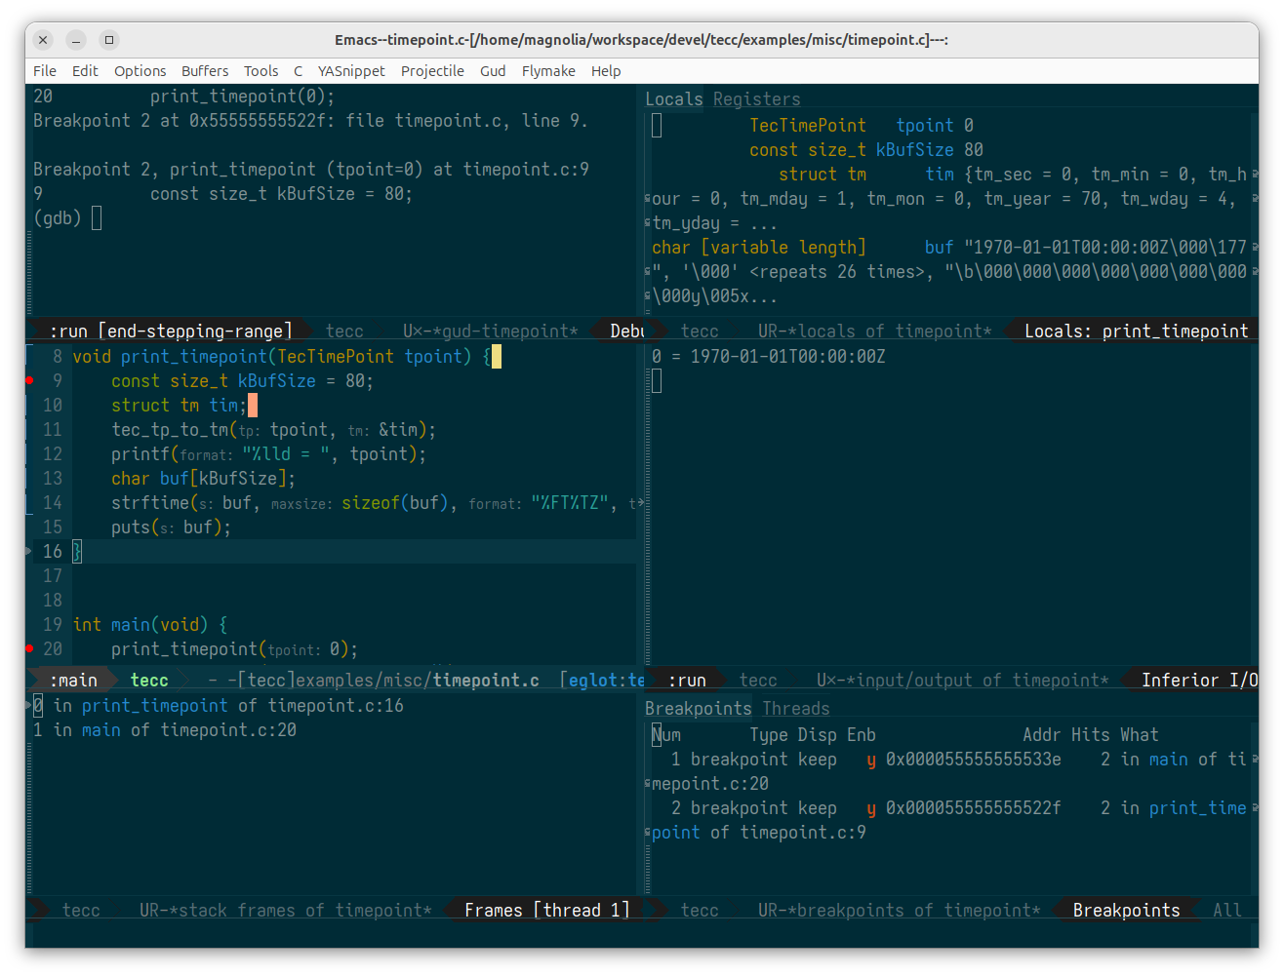Click the Debugger mode label in gud mode line

pos(626,332)
